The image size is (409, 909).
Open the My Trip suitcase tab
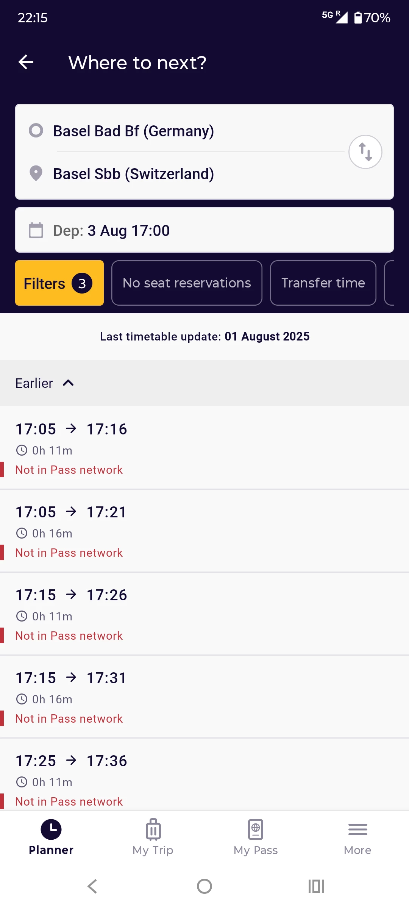[x=153, y=837]
